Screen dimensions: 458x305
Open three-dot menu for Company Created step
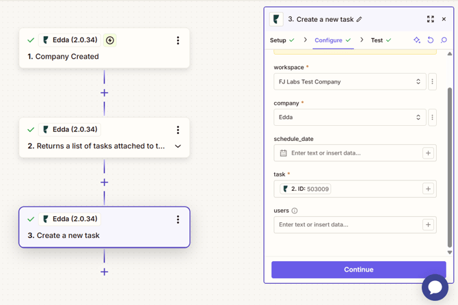point(178,40)
